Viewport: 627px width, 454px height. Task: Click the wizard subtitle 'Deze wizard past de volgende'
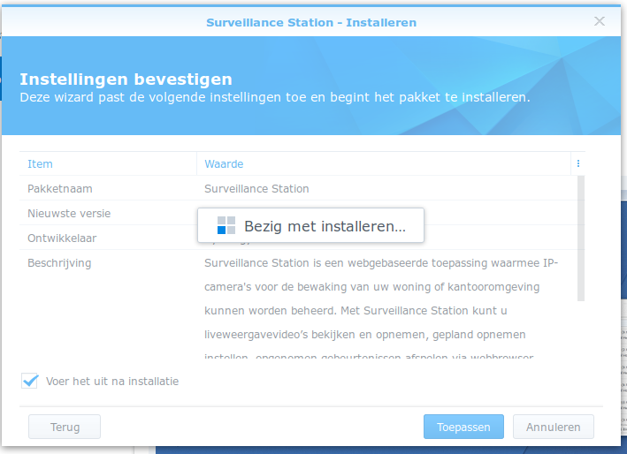tap(275, 97)
